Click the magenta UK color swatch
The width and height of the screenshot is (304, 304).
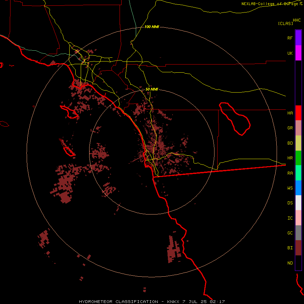tap(298, 53)
